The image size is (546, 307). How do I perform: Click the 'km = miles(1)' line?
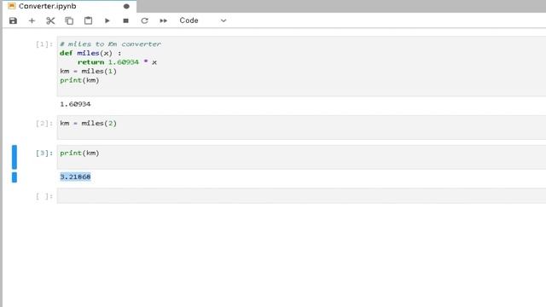click(x=88, y=72)
